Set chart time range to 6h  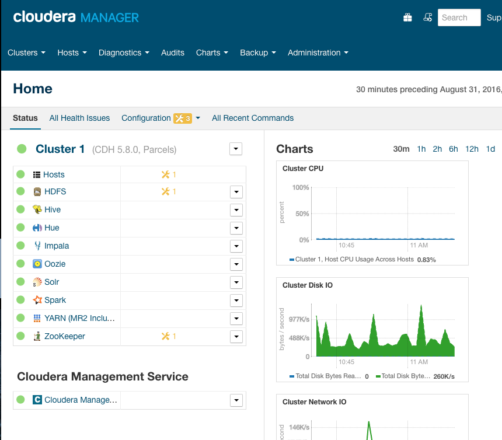(454, 149)
